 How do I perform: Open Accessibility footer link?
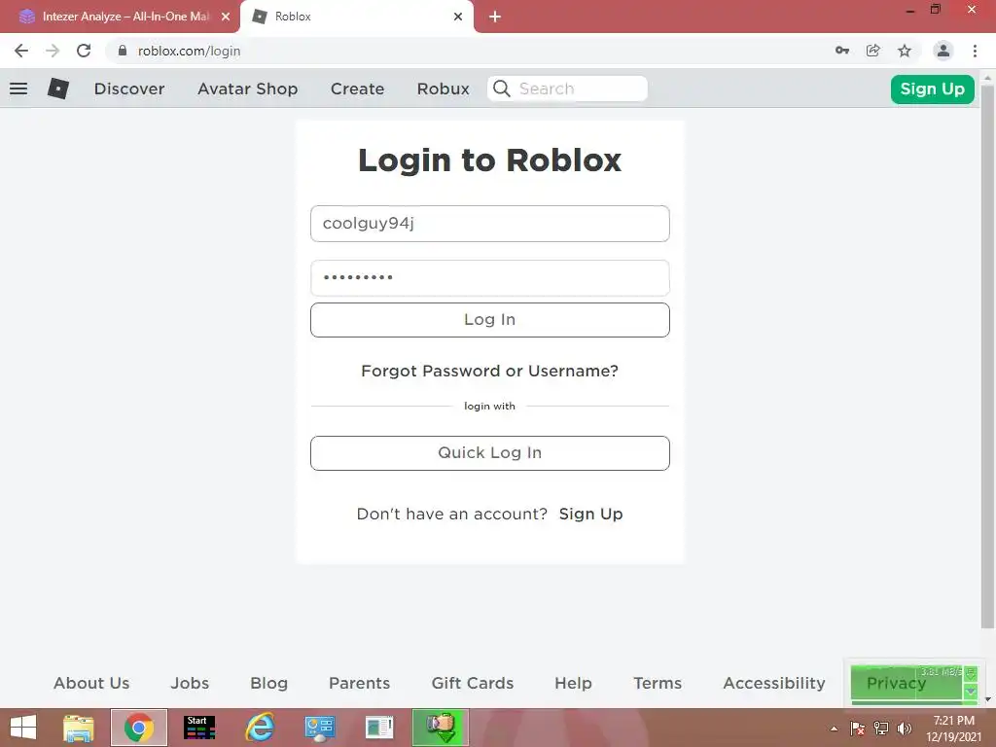[774, 684]
